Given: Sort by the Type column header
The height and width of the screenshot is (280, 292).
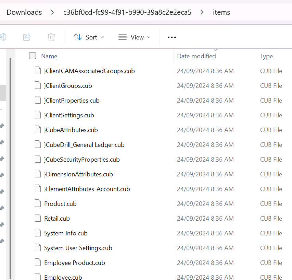Looking at the screenshot, I should tap(266, 56).
